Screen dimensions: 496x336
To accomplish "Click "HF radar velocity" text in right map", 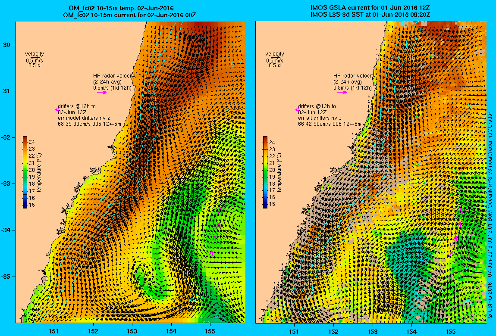I will point(354,76).
